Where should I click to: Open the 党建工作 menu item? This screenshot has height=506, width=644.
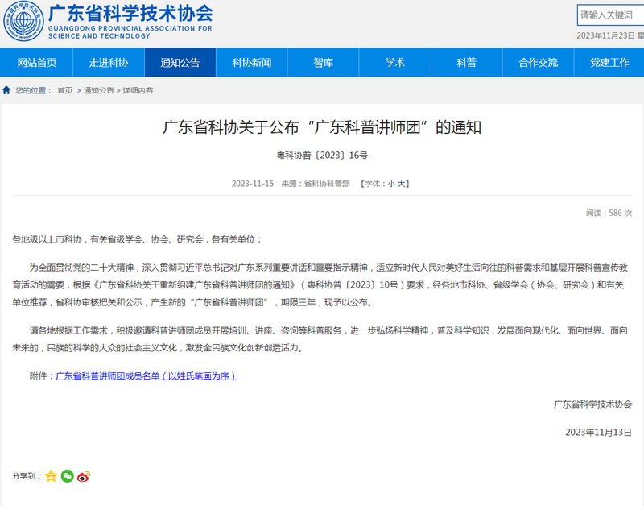point(609,63)
